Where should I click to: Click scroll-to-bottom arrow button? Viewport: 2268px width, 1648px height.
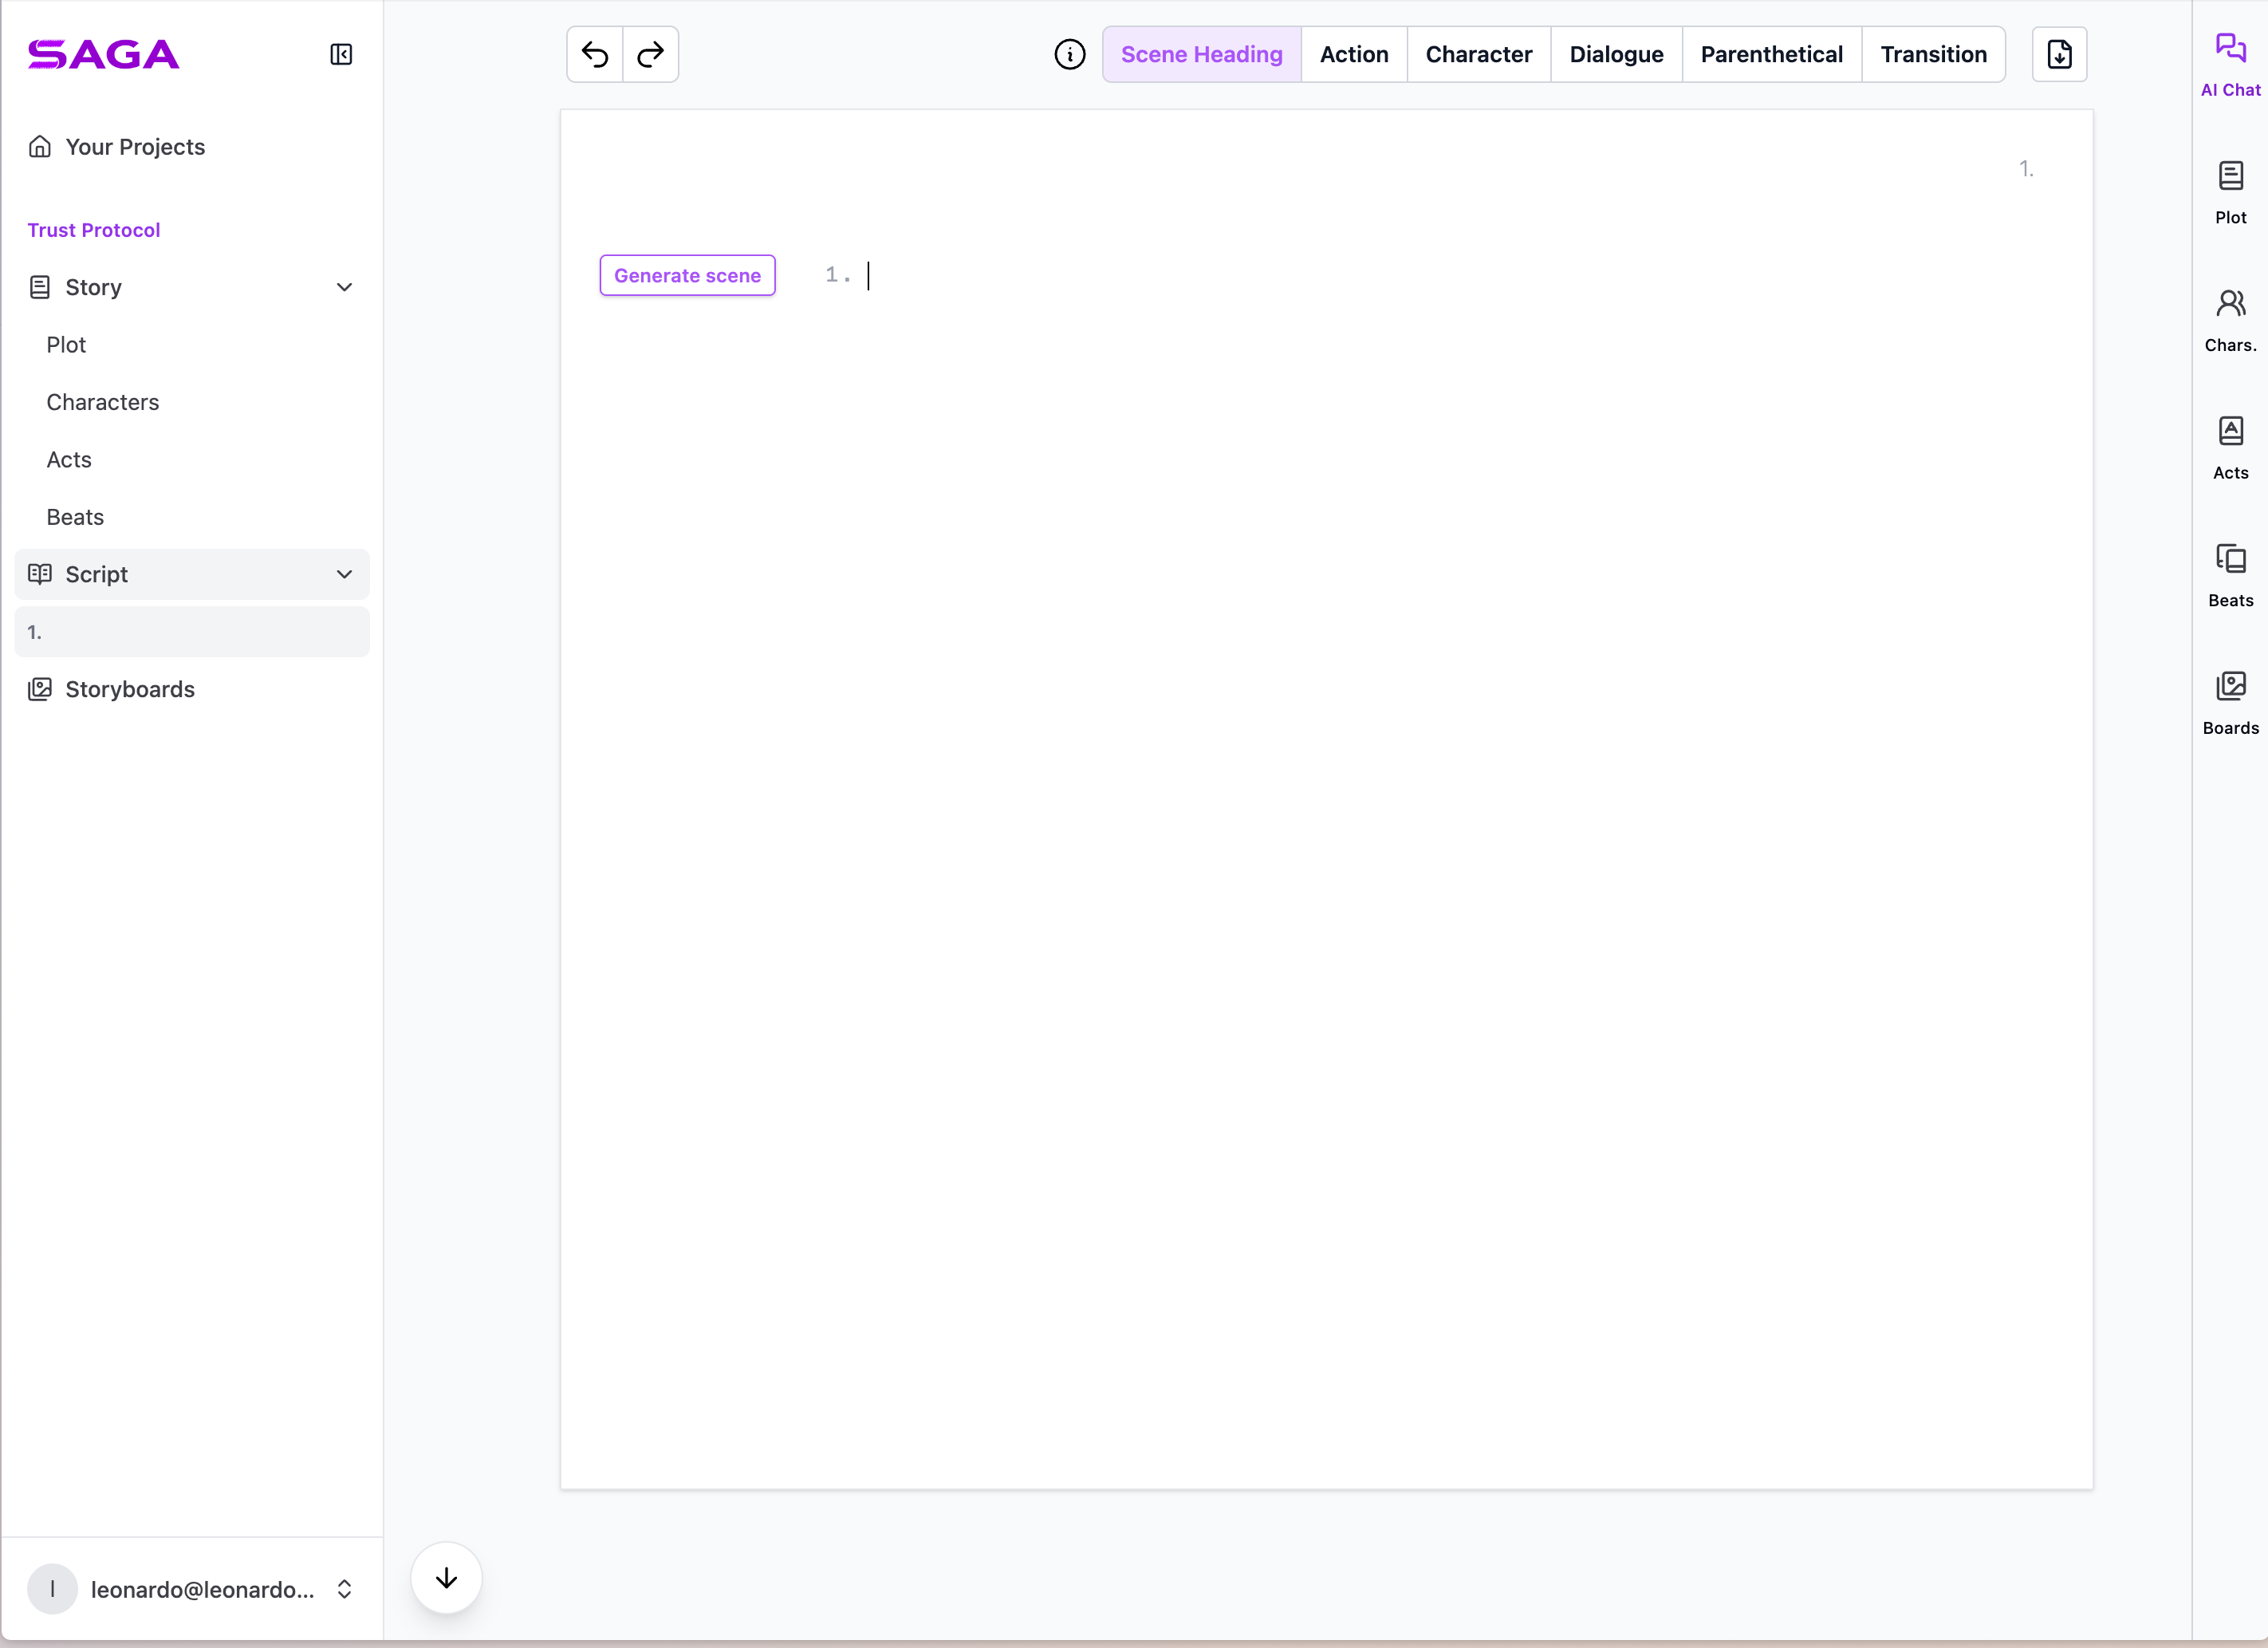pos(446,1578)
